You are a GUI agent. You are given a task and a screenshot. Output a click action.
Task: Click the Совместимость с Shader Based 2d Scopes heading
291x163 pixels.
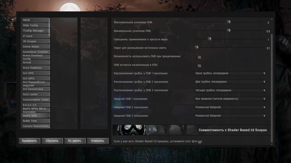click(233, 130)
